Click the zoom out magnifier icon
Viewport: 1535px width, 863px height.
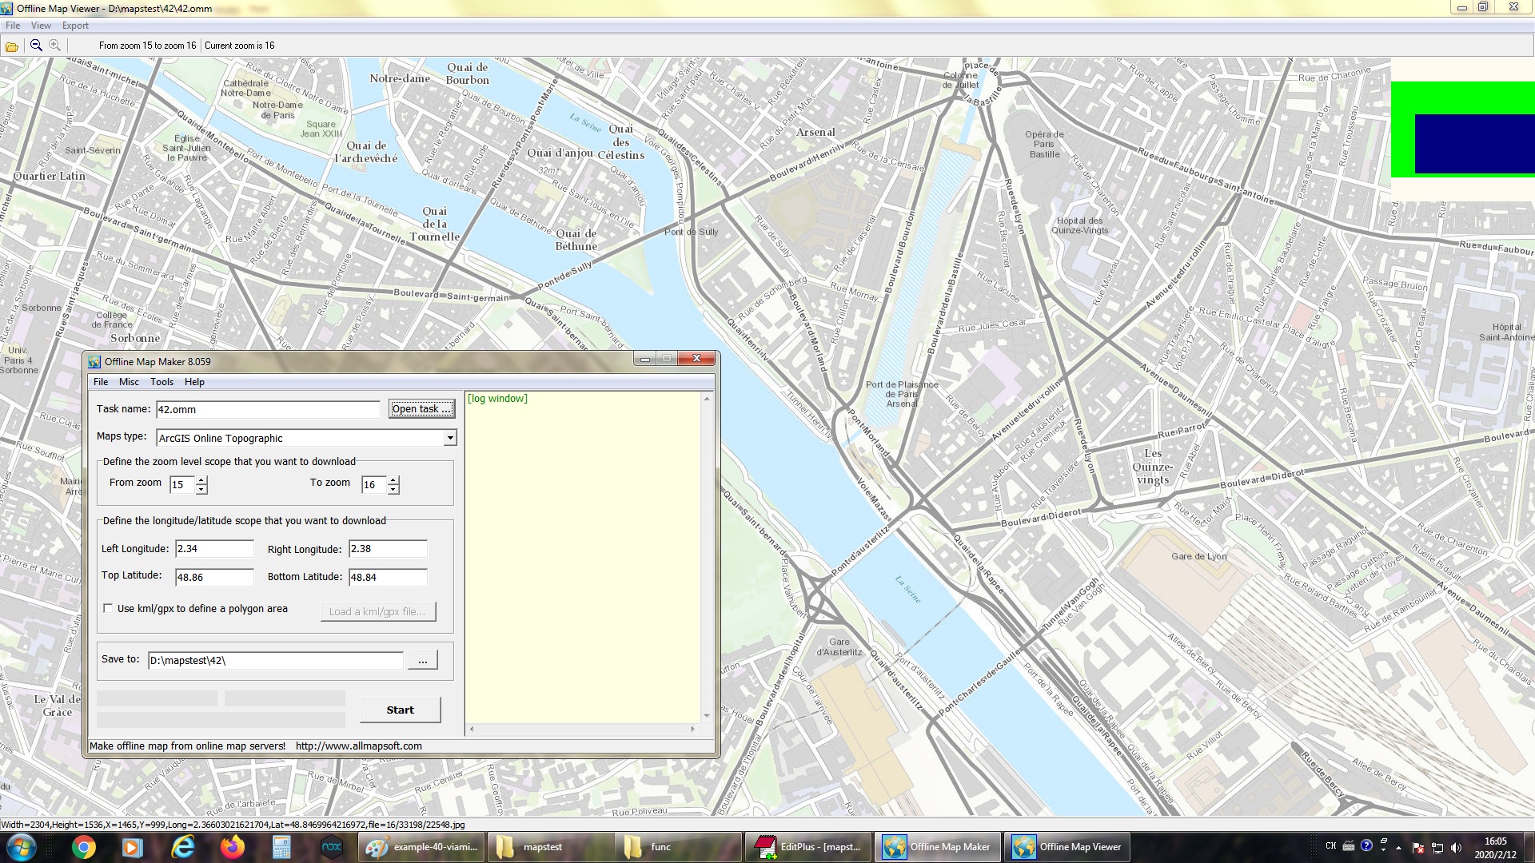point(36,46)
